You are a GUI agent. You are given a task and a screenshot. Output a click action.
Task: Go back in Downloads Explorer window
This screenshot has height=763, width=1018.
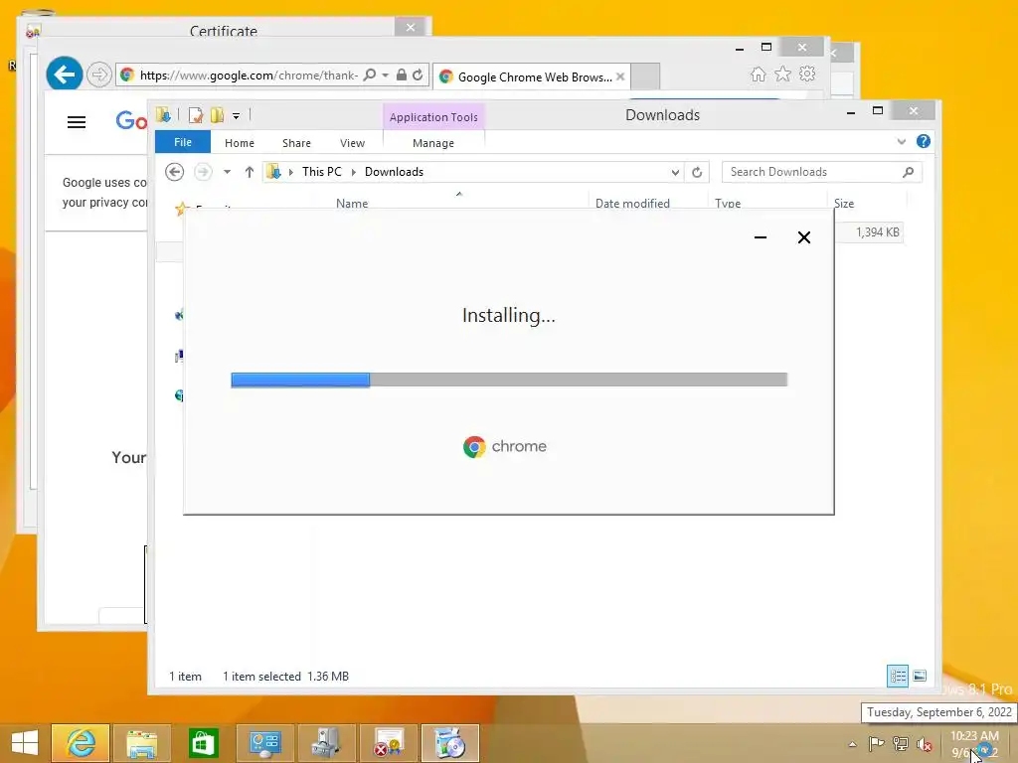[x=174, y=172]
